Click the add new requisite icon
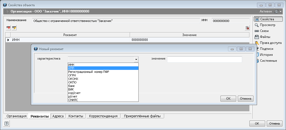The image size is (286, 130). point(8,28)
